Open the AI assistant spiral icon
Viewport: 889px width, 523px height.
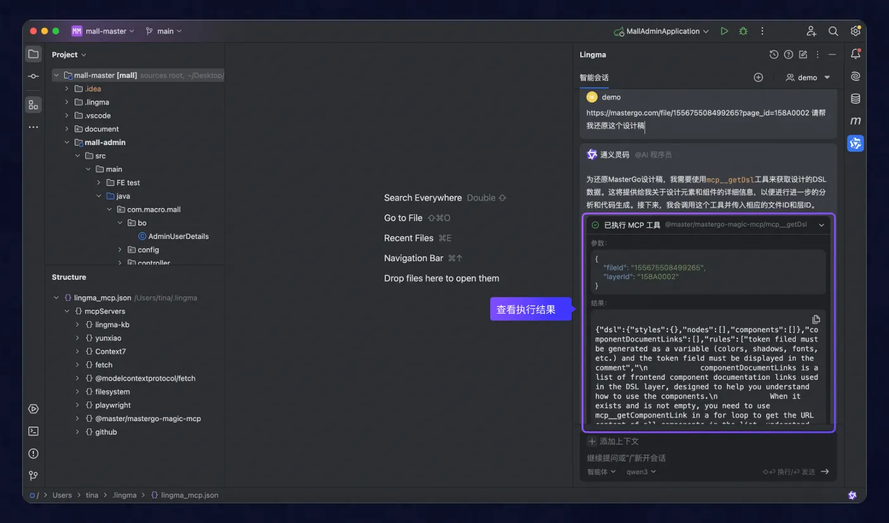[x=855, y=76]
